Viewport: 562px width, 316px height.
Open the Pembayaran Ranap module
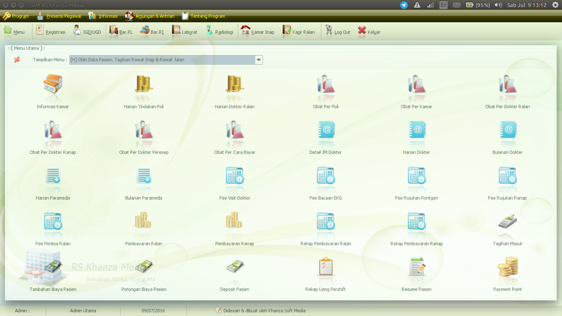click(x=235, y=225)
